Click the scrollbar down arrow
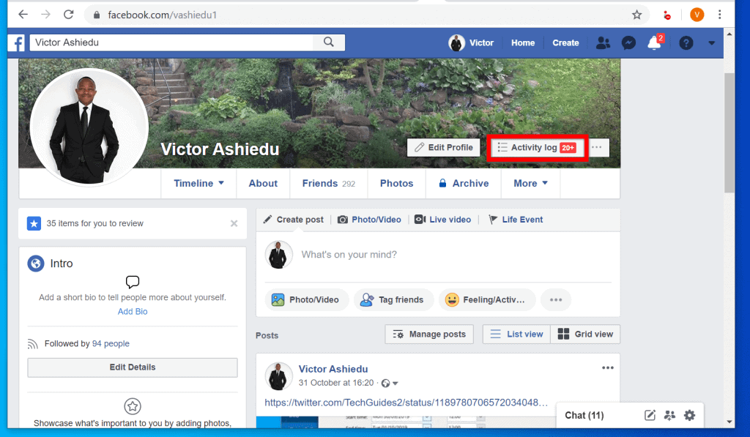 point(729,422)
